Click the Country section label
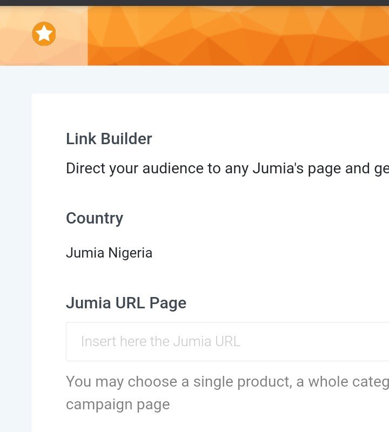Screen dimensions: 389x432 tap(95, 218)
